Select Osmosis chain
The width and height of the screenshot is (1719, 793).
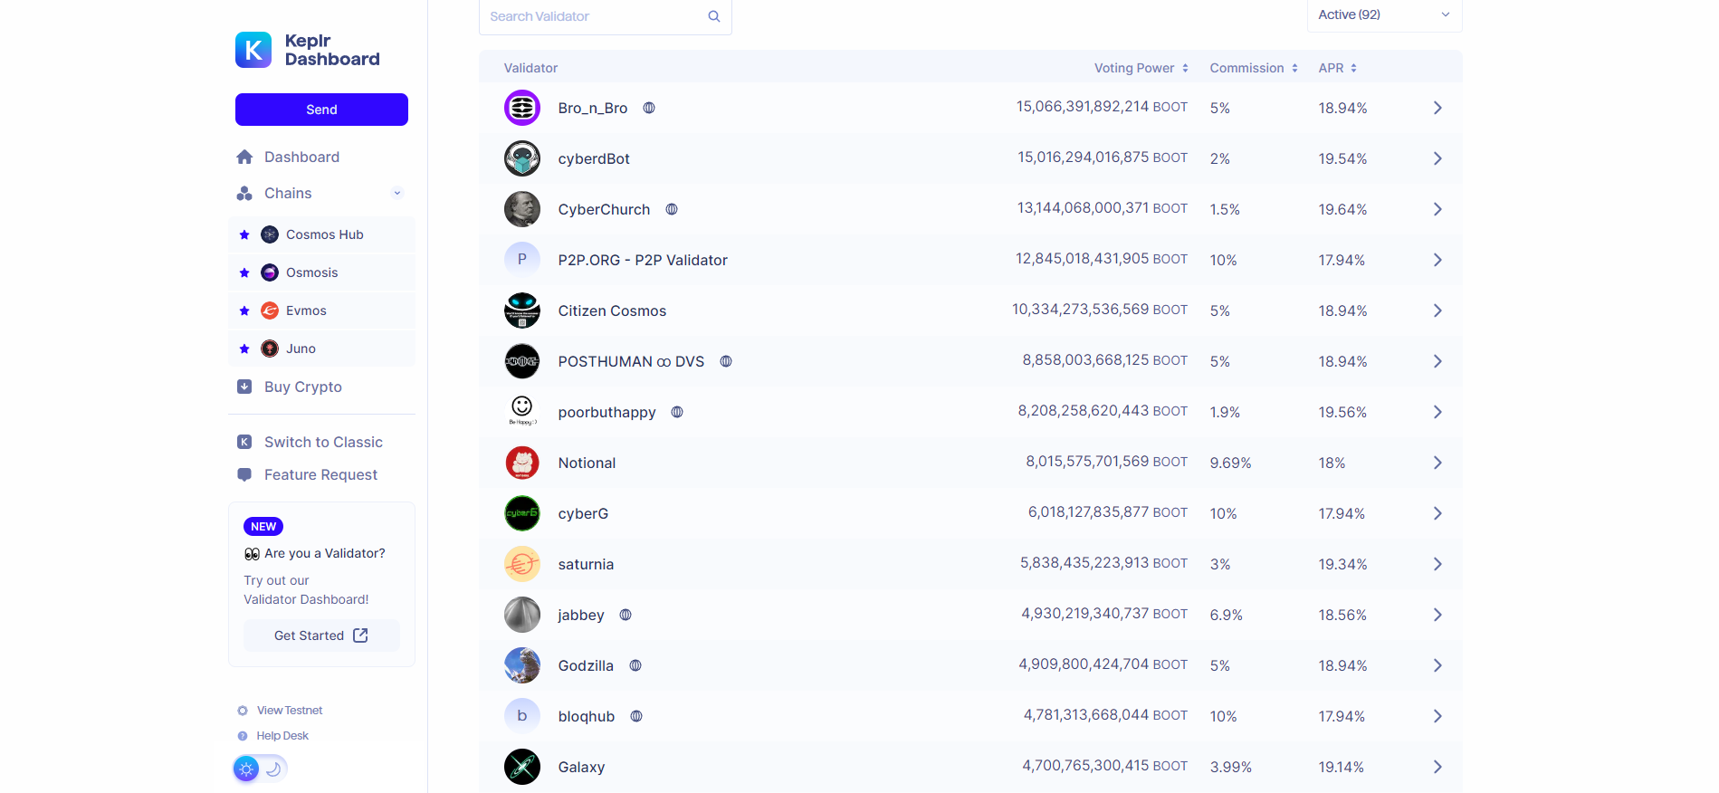321,272
